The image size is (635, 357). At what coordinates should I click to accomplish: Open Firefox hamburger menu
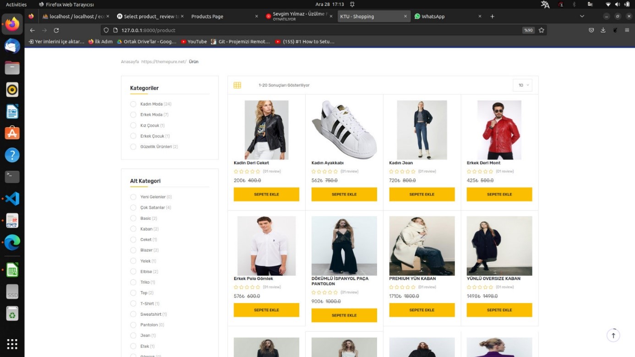(627, 30)
